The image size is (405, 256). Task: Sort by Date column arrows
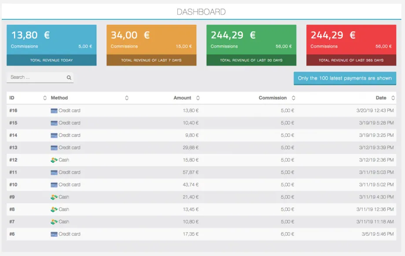pos(393,98)
